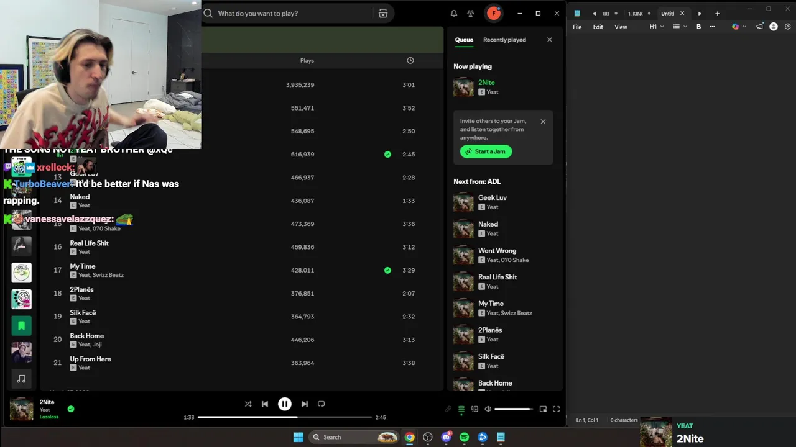This screenshot has width=796, height=447.
Task: Enter Spotify full screen mode
Action: 557,409
